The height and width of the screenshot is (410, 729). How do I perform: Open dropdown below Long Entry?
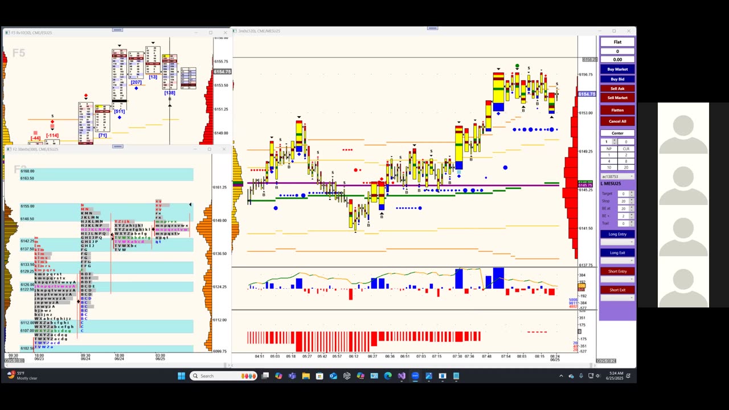(x=617, y=242)
